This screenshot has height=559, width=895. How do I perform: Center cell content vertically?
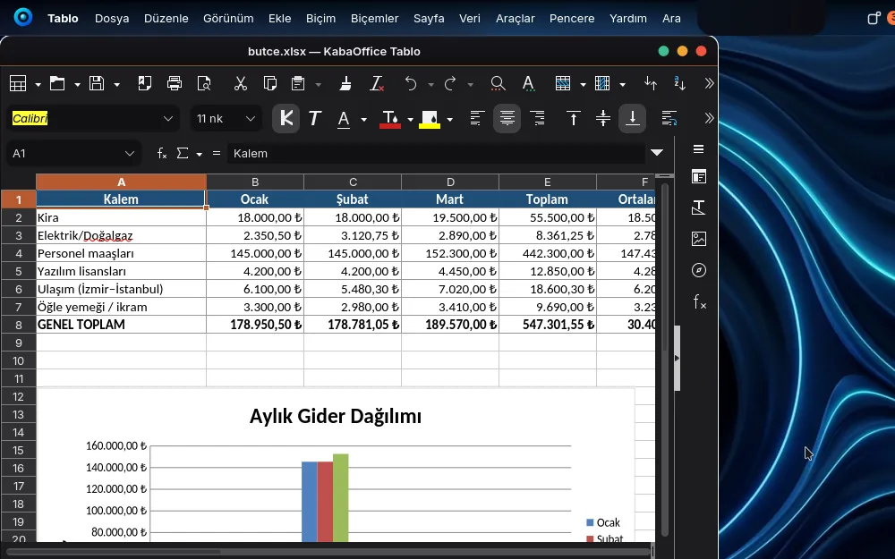602,119
